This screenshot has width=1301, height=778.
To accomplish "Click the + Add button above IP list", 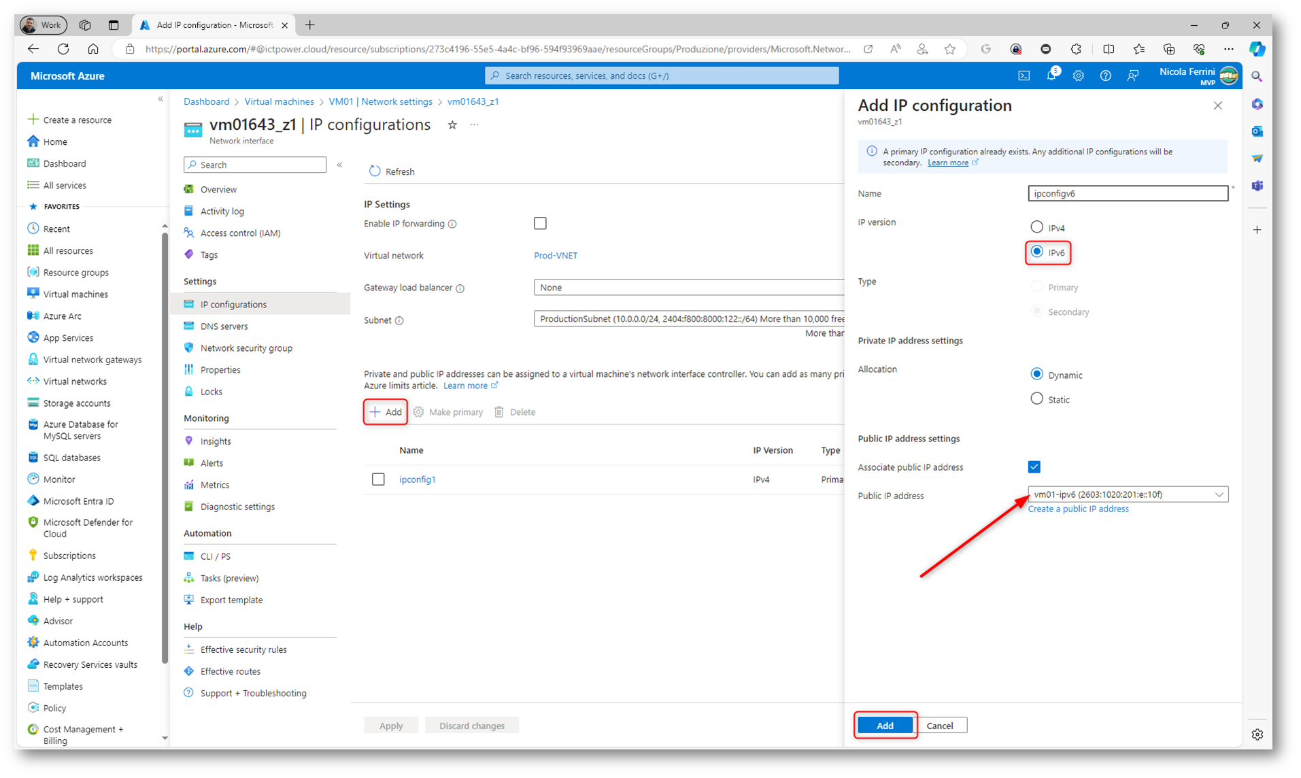I will pos(386,412).
